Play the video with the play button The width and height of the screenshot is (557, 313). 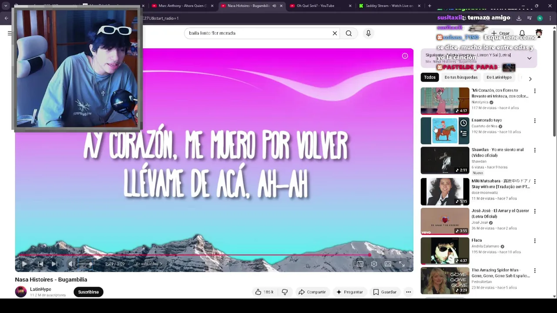24,264
